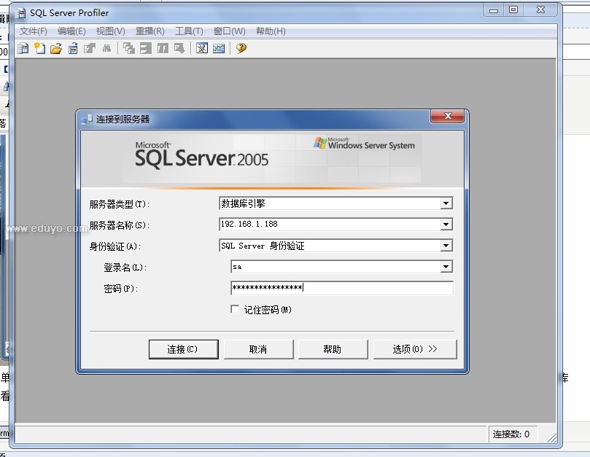Image resolution: width=590 pixels, height=457 pixels.
Task: Expand the 身份验证 dropdown arrow
Action: 446,246
